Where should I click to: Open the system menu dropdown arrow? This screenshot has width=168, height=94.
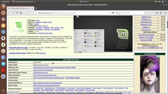[166, 2]
